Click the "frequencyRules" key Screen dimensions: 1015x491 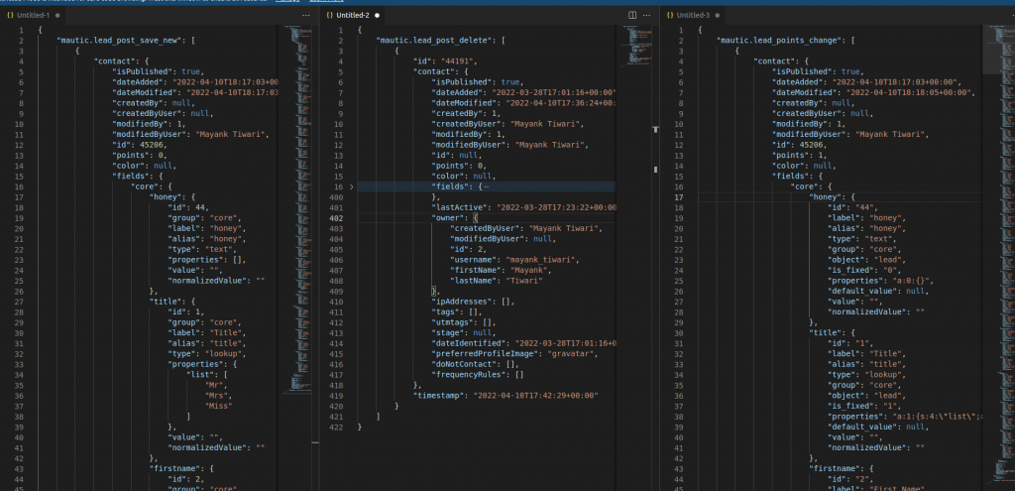click(467, 374)
